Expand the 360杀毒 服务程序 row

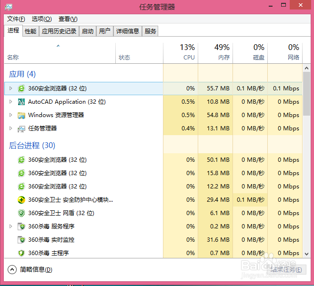click(11, 227)
